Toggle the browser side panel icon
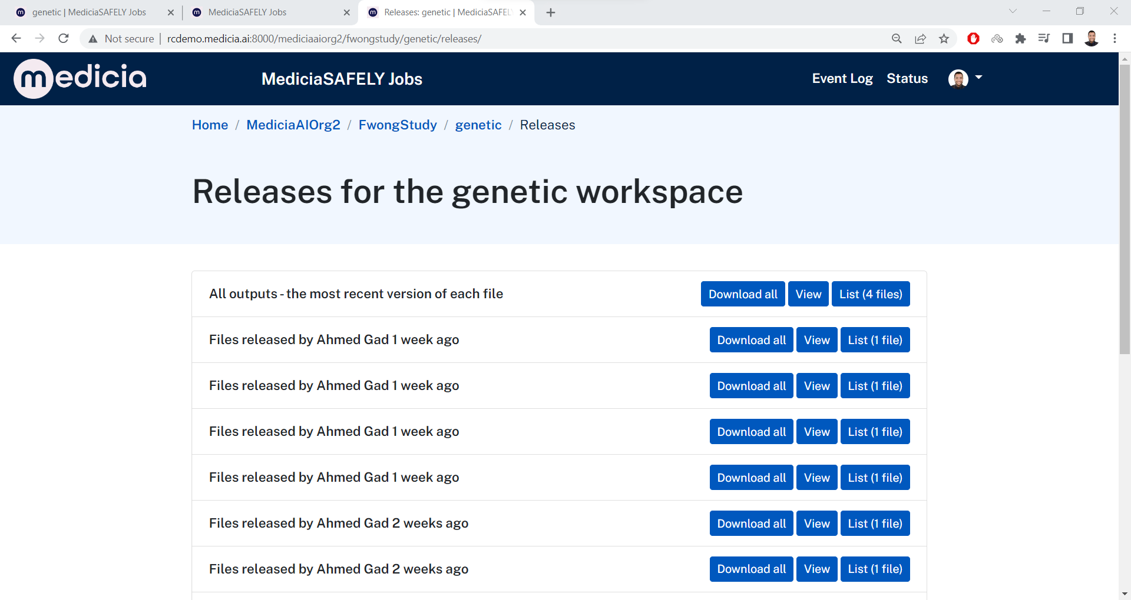 (1067, 39)
